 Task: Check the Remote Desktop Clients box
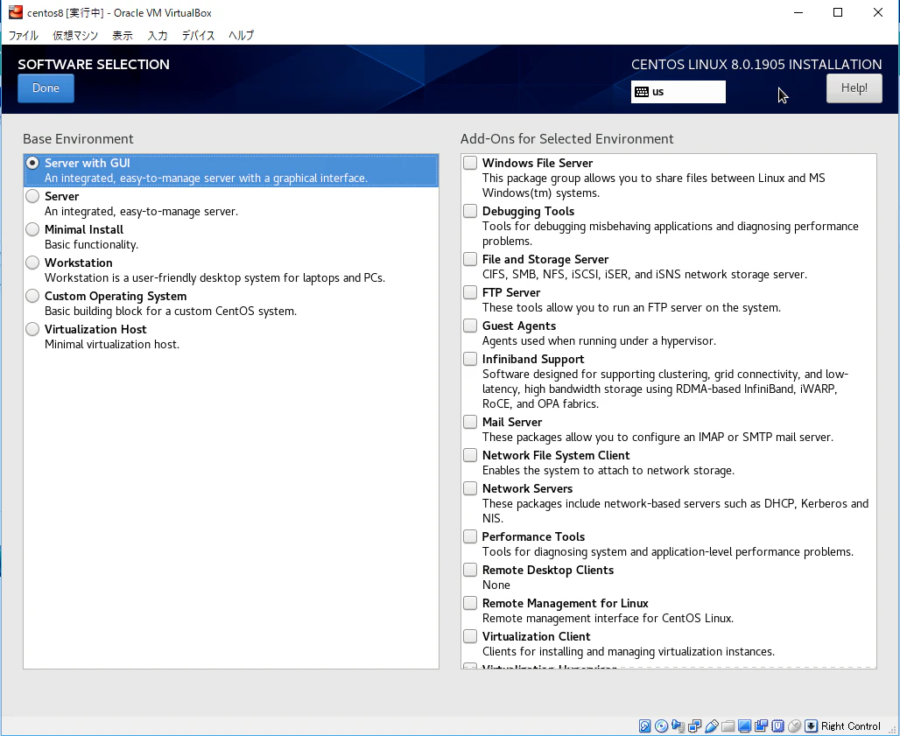(470, 571)
